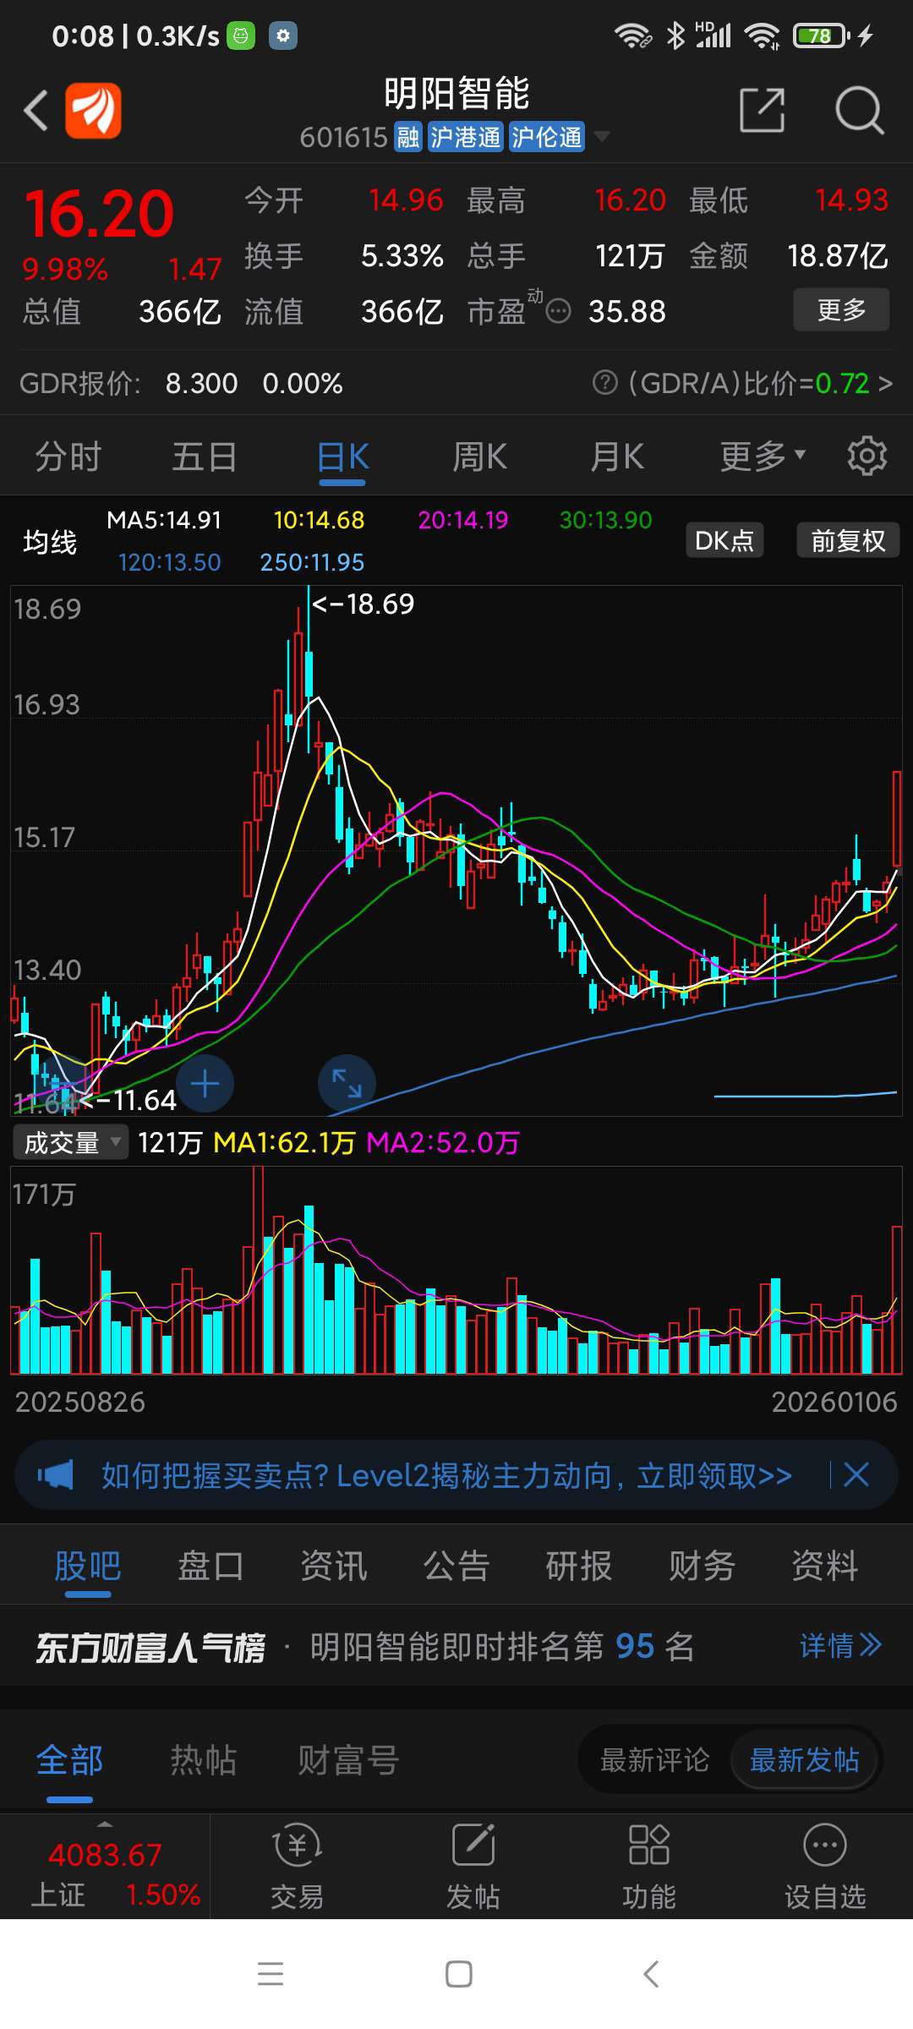Open 详情 popularity ranking details

[840, 1646]
